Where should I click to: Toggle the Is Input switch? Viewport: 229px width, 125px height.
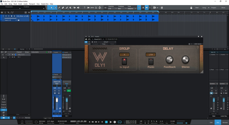click(x=125, y=61)
